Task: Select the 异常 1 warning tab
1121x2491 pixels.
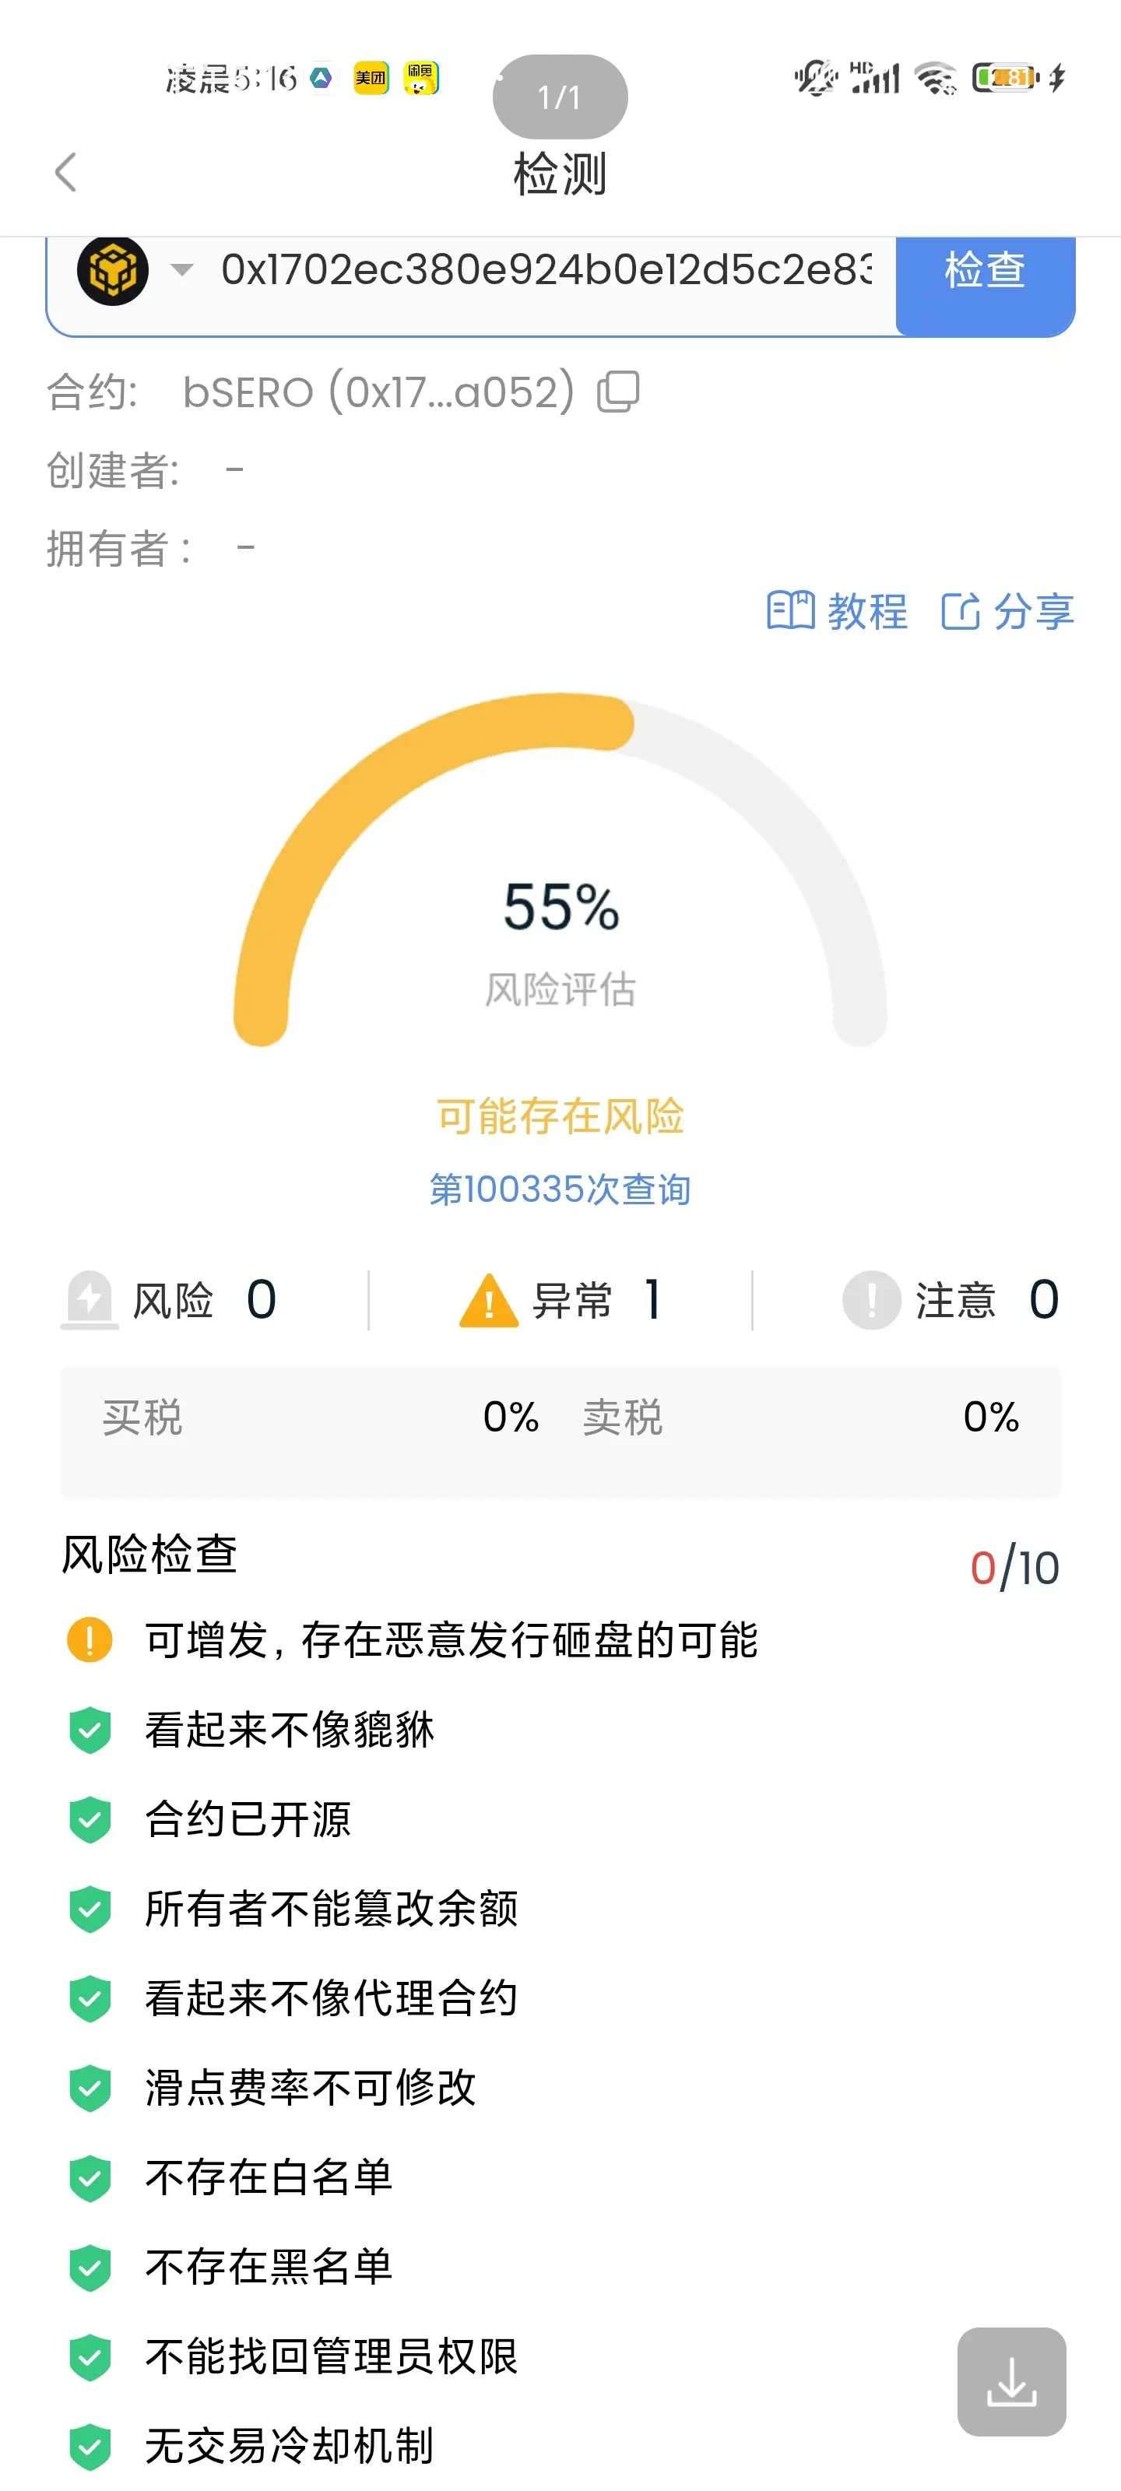Action: [560, 1300]
